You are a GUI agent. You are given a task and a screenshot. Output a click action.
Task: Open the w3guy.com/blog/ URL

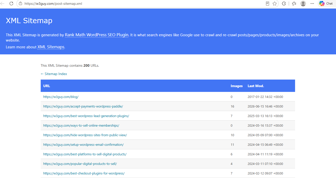click(x=61, y=97)
